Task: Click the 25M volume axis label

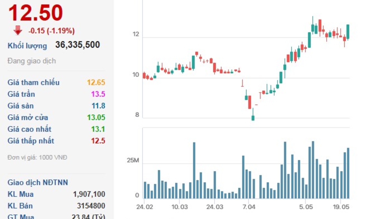Action: click(x=133, y=161)
